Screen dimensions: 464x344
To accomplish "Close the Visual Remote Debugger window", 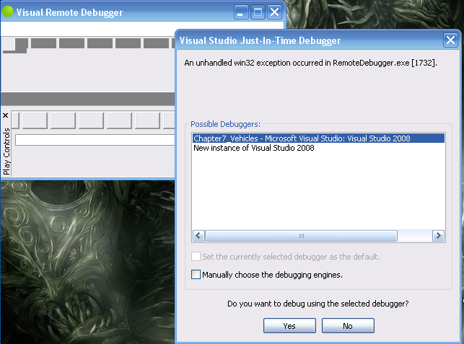I will pyautogui.click(x=274, y=12).
